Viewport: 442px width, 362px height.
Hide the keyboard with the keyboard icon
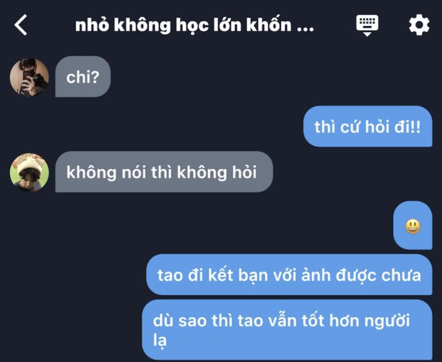tap(367, 26)
